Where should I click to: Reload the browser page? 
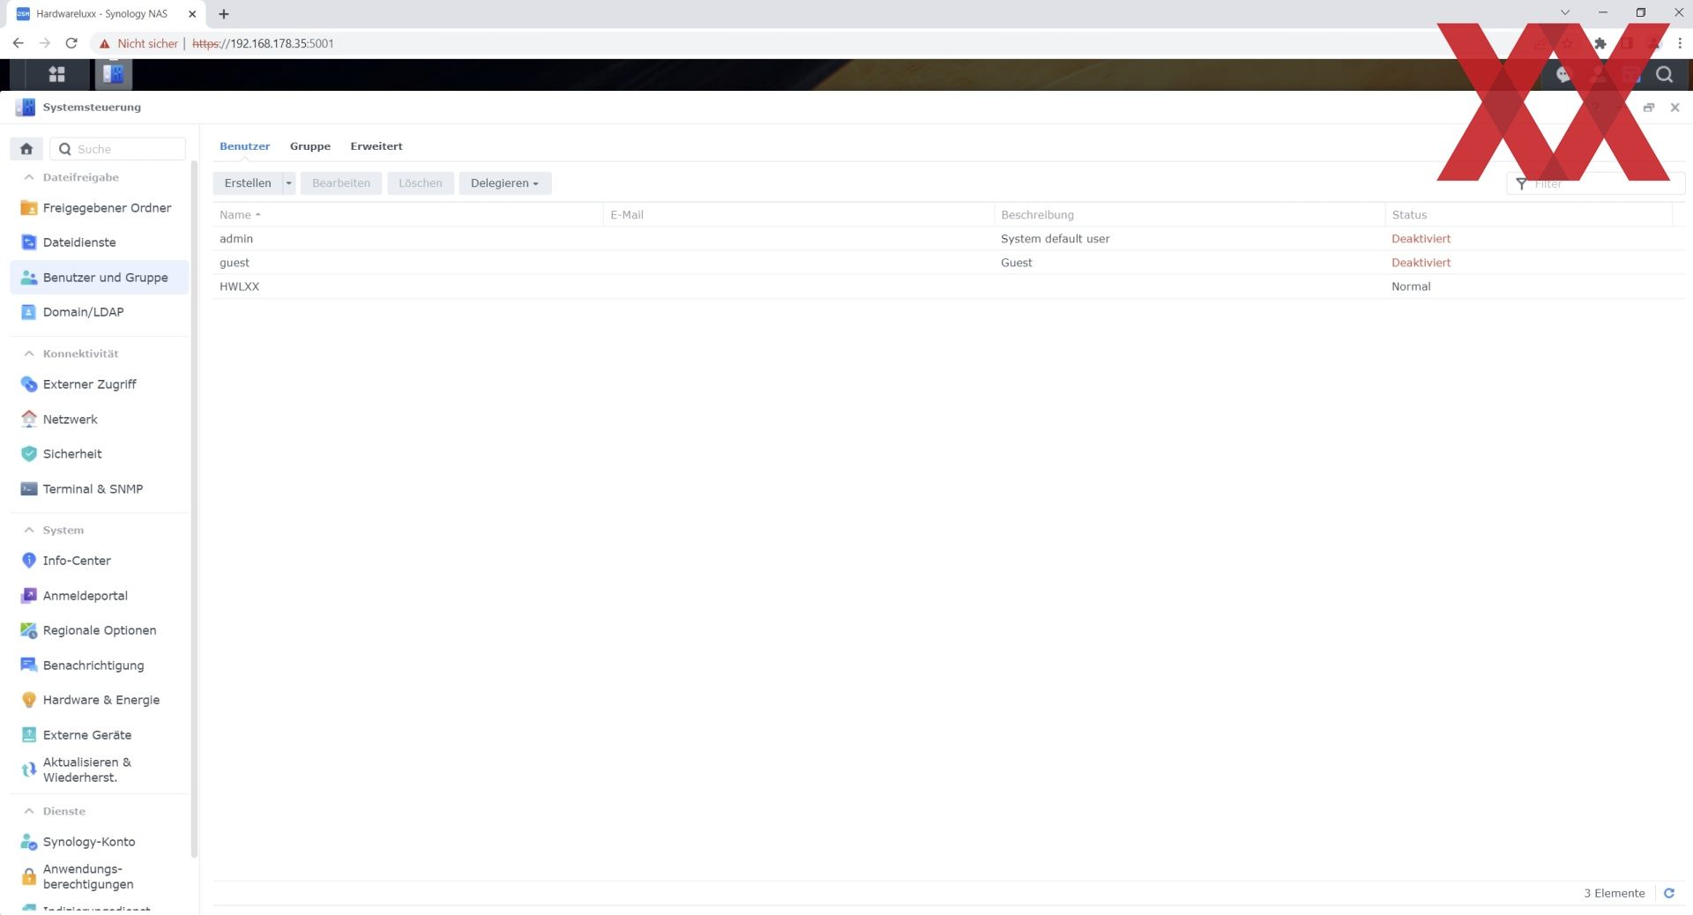(x=71, y=43)
